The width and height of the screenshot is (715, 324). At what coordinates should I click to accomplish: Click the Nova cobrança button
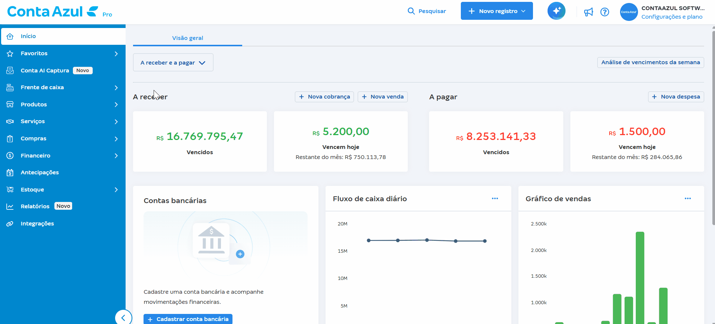pyautogui.click(x=324, y=97)
